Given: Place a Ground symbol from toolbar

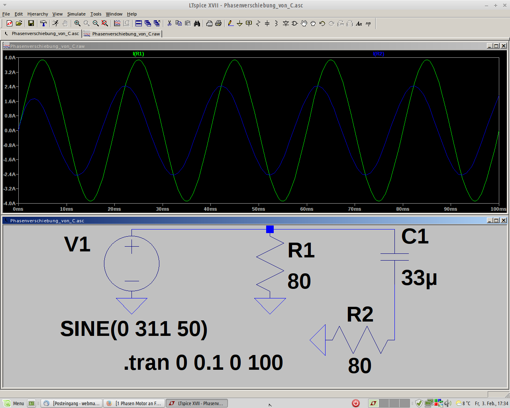Looking at the screenshot, I should [239, 24].
